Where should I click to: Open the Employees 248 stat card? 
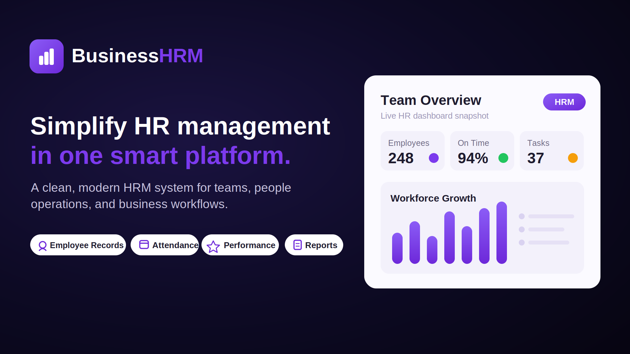412,151
